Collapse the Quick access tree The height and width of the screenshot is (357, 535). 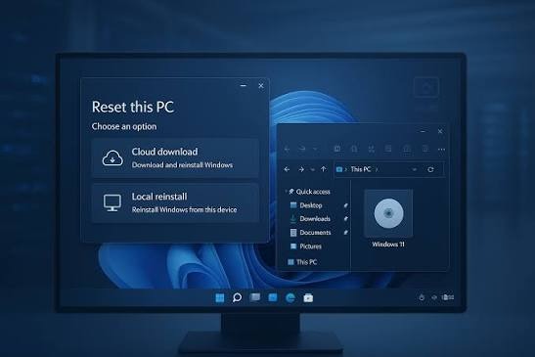tap(286, 192)
